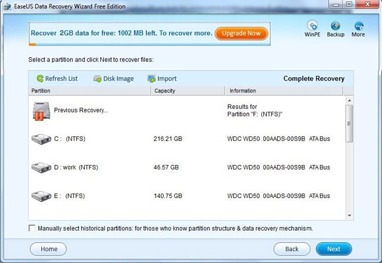Click the Complete Recovery label
This screenshot has height=263, width=382.
[314, 78]
